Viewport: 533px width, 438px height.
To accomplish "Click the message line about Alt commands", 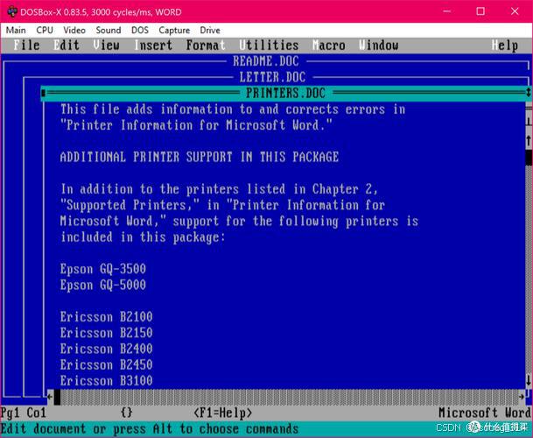I will (x=150, y=429).
